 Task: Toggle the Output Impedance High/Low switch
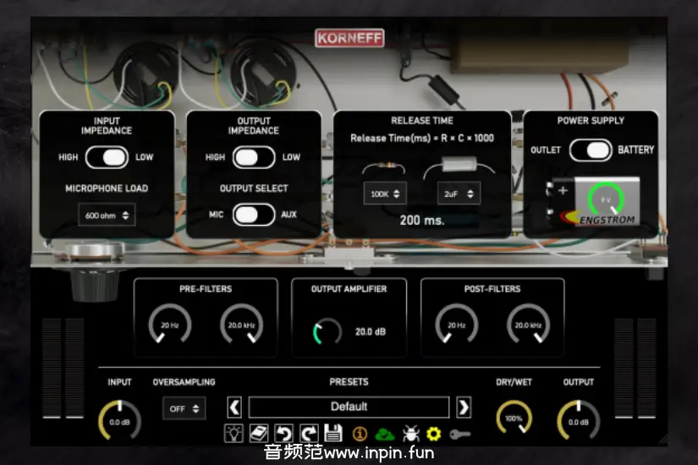point(254,157)
